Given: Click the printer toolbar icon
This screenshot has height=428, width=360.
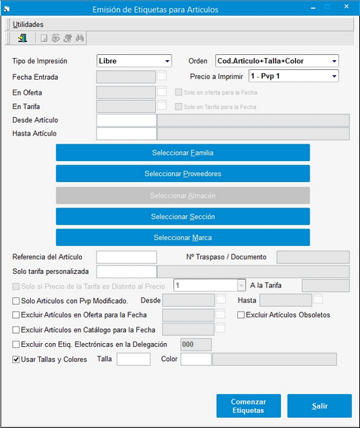Looking at the screenshot, I should click(68, 38).
